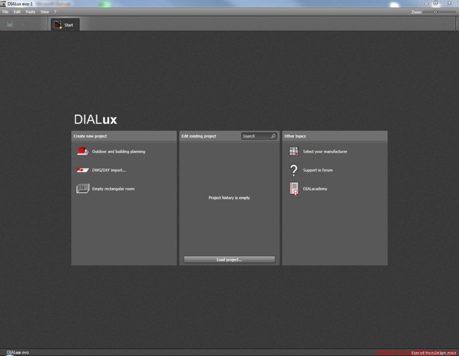Image resolution: width=459 pixels, height=356 pixels.
Task: Click the Outdoor and building planning icon
Action: tap(83, 151)
